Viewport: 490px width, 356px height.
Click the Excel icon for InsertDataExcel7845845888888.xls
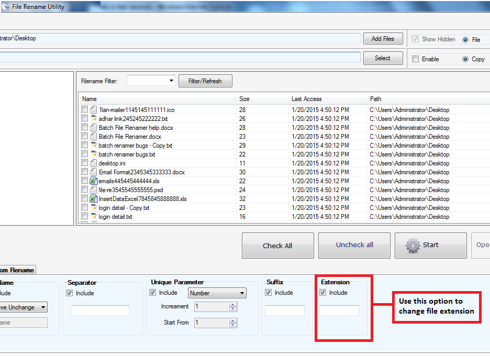coord(93,198)
